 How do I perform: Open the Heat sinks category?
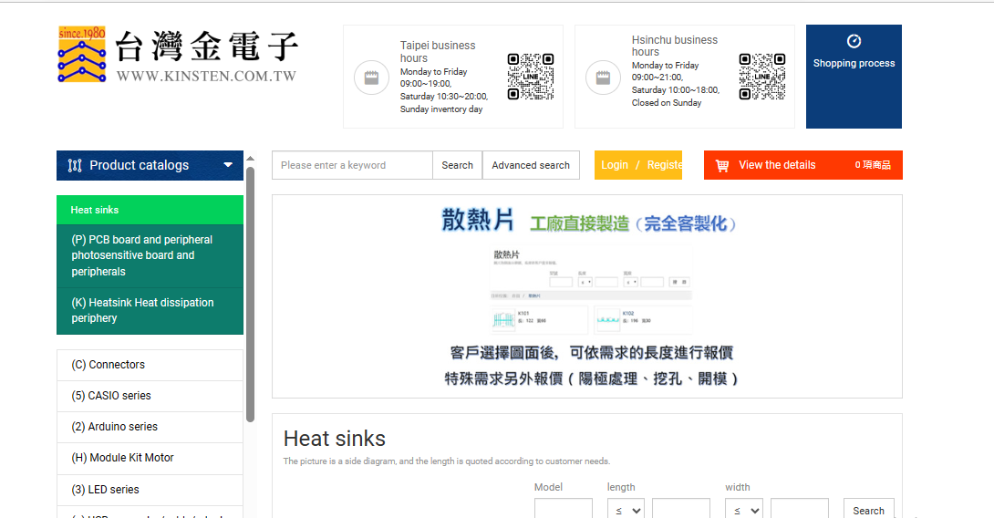(150, 210)
